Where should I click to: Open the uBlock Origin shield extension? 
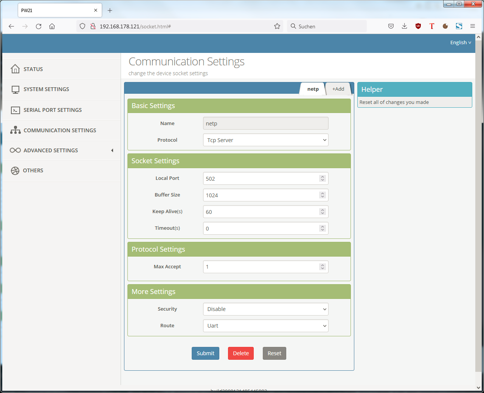[418, 26]
